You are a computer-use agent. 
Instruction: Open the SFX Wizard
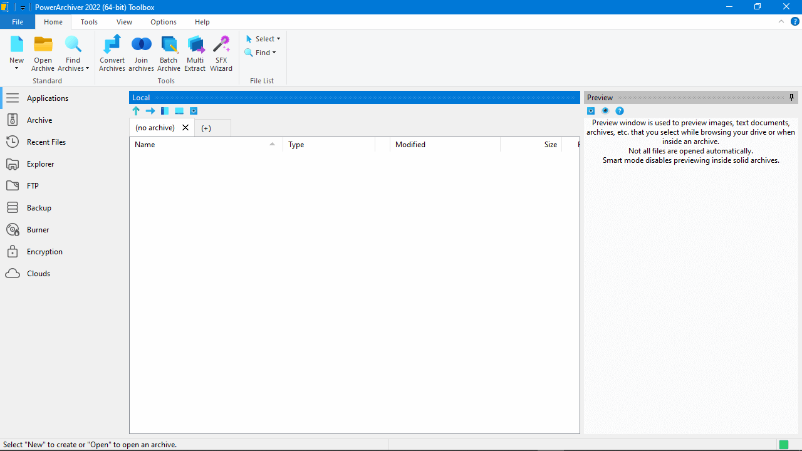point(221,53)
